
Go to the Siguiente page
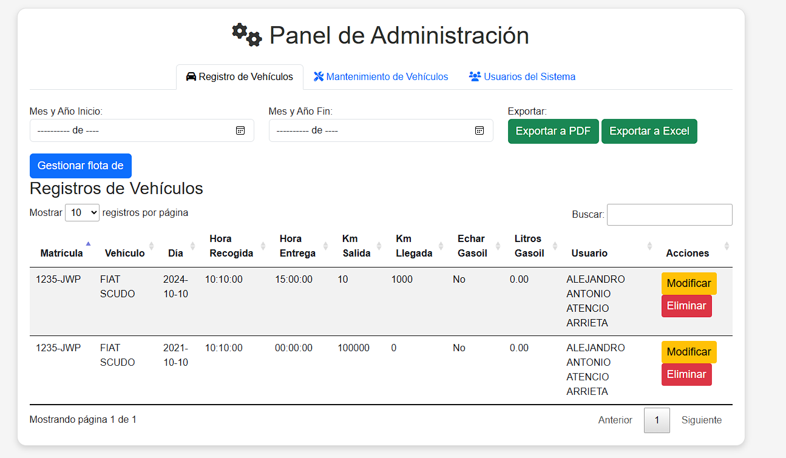(701, 420)
